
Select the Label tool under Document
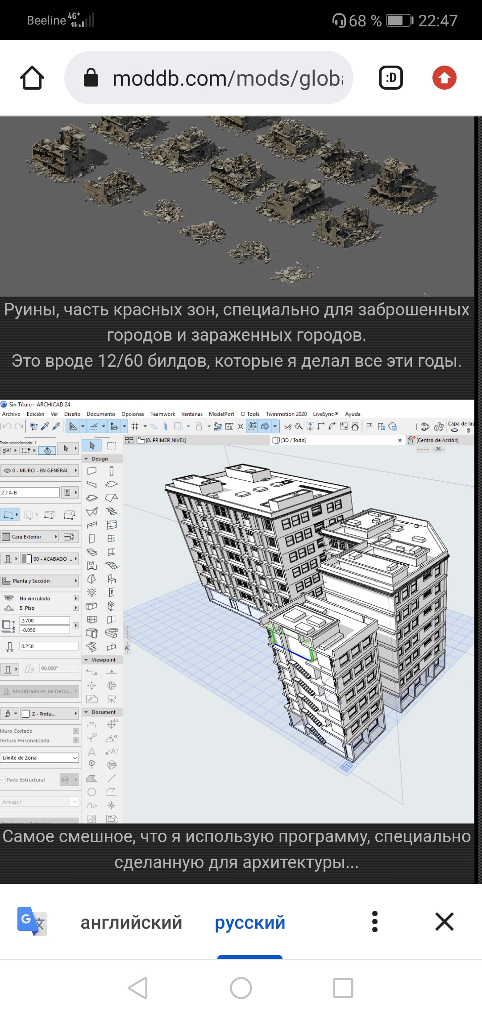[x=112, y=752]
